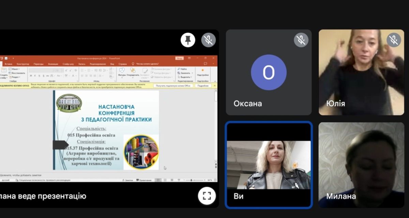Toggle Заметки notes pane in status bar
The height and width of the screenshot is (218, 409).
(127, 180)
